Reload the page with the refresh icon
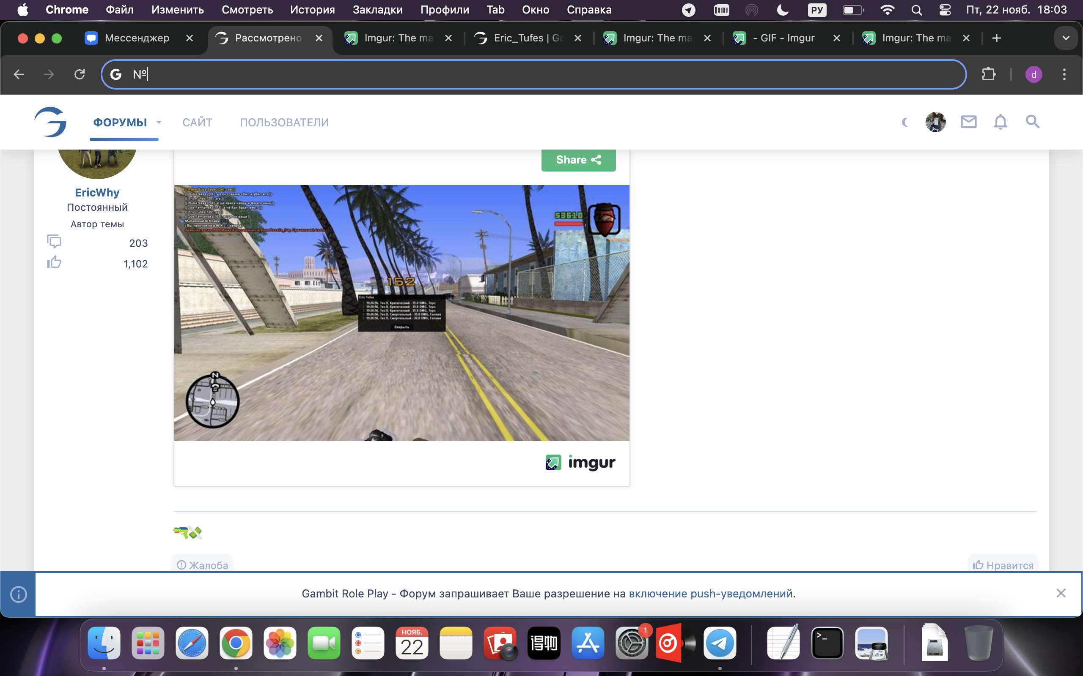The height and width of the screenshot is (676, 1083). pos(80,74)
